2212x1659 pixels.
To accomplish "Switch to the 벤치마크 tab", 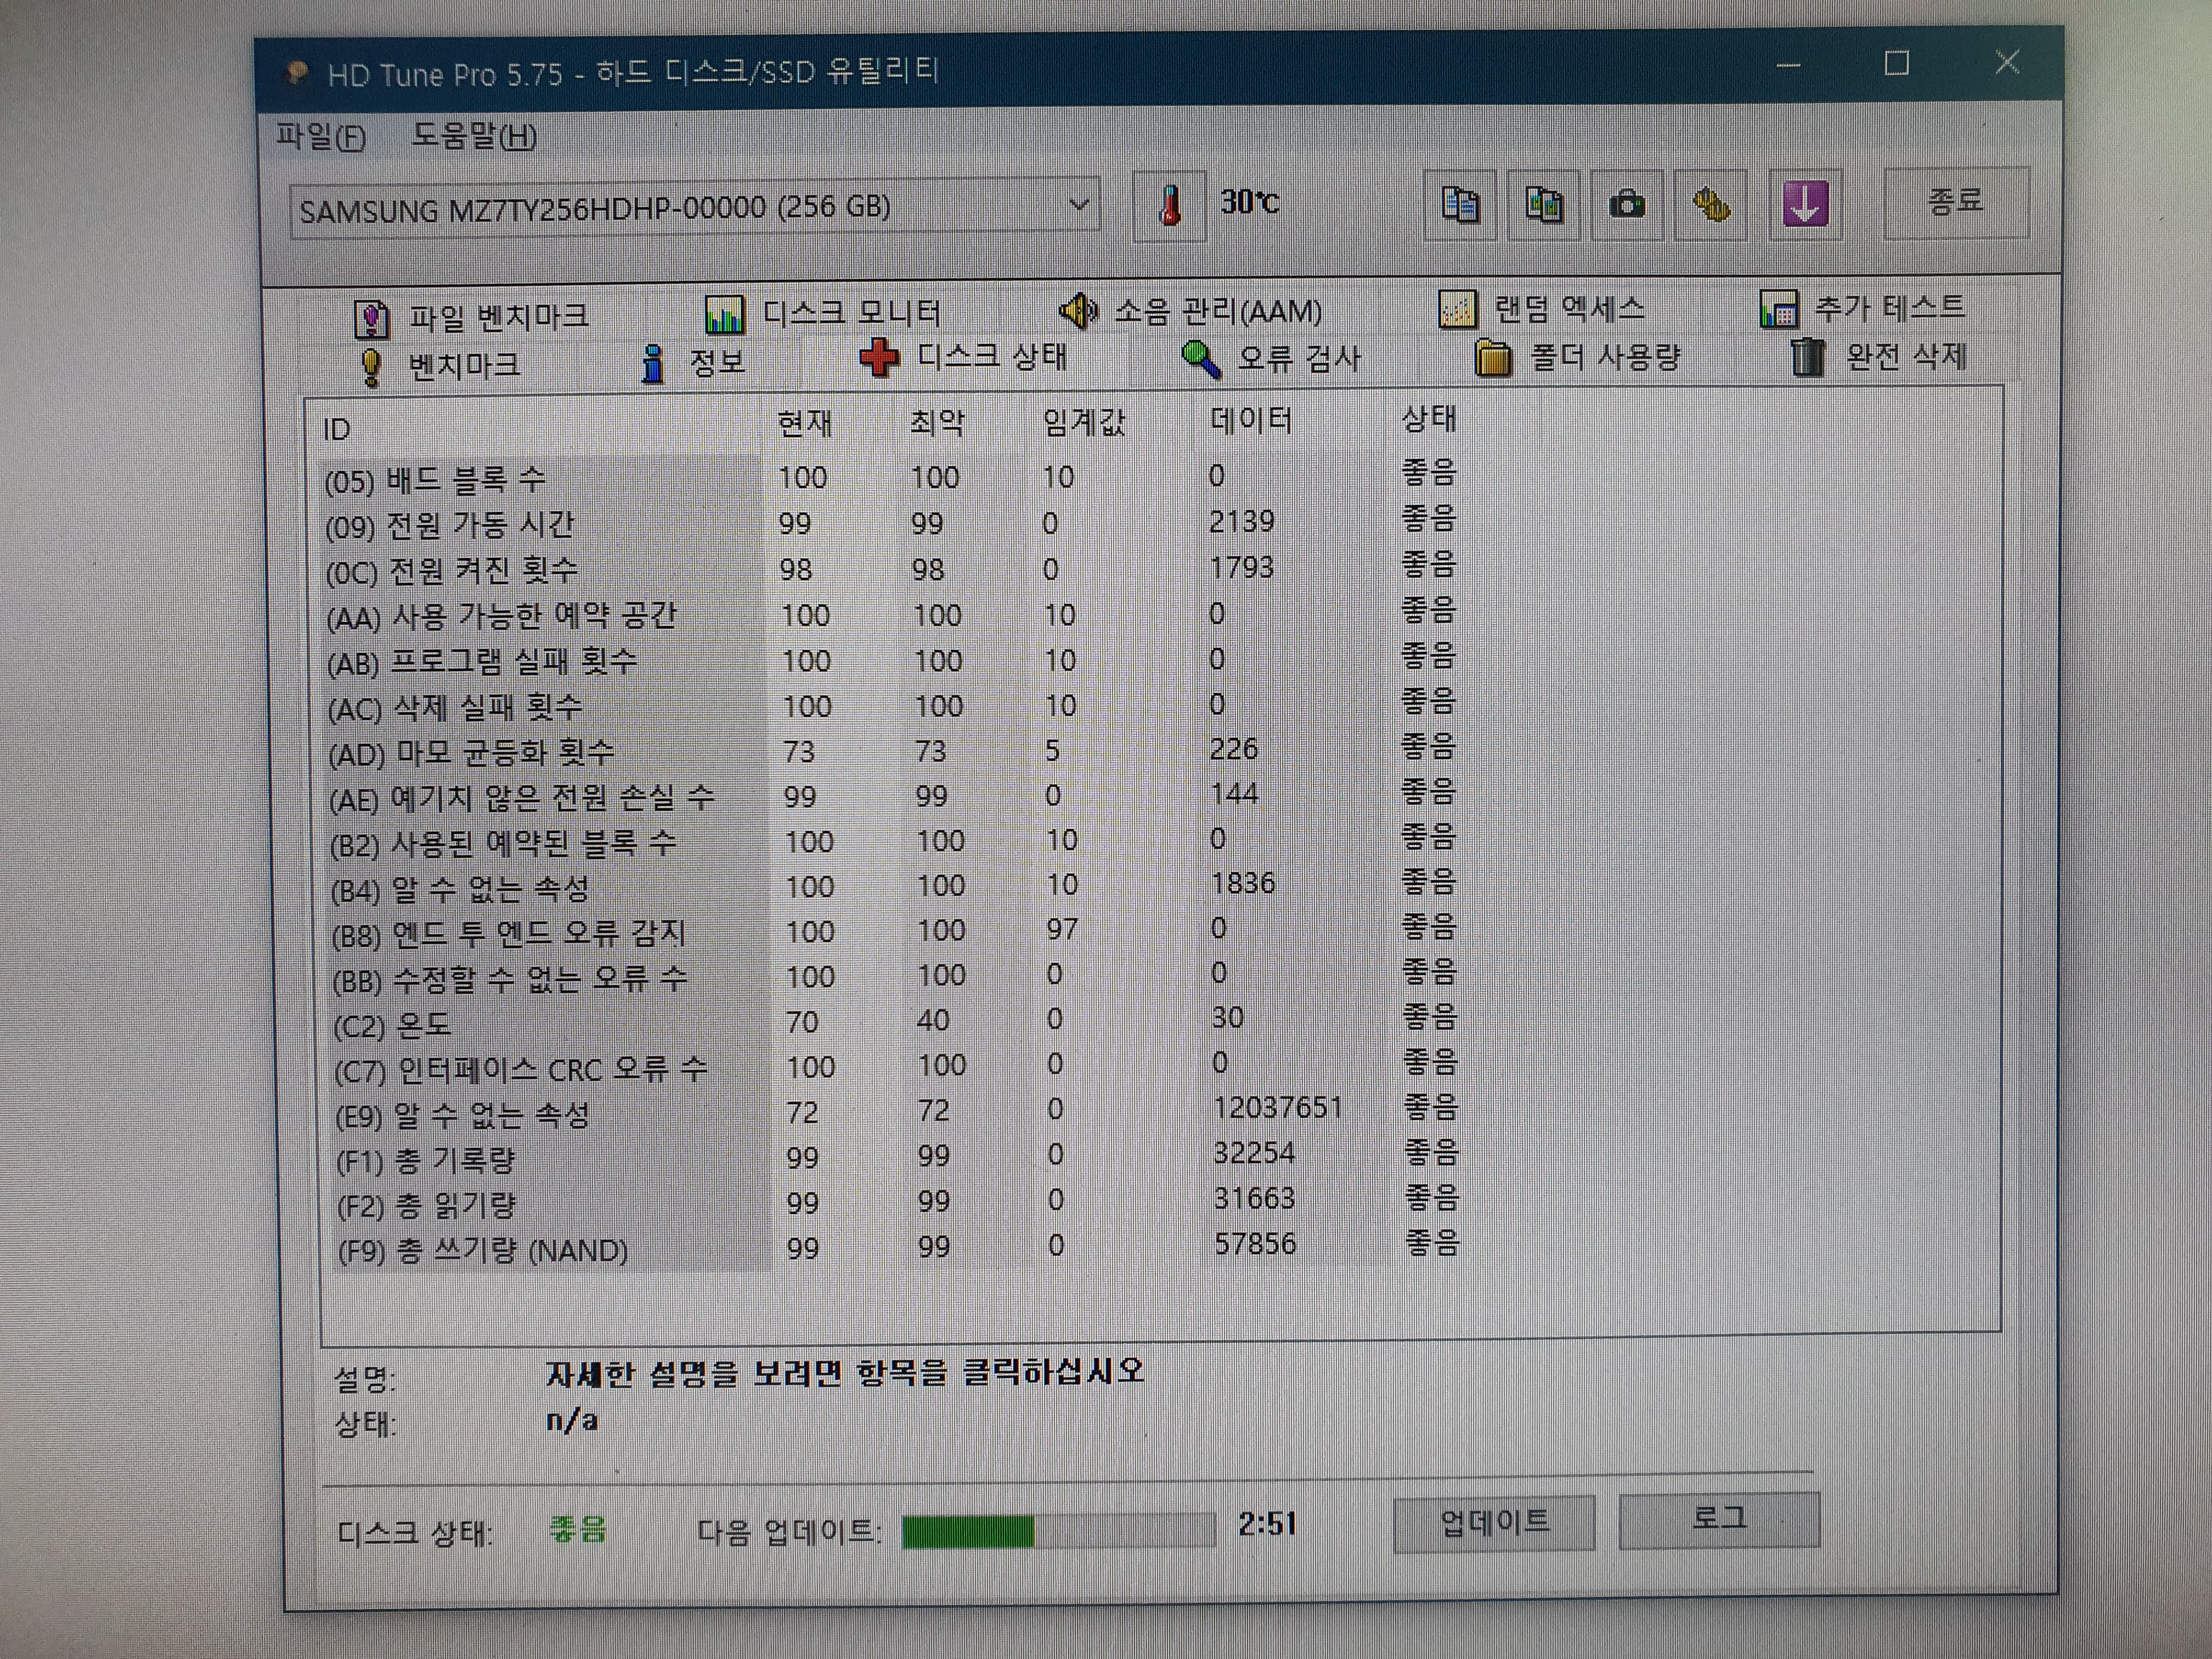I will pos(440,365).
